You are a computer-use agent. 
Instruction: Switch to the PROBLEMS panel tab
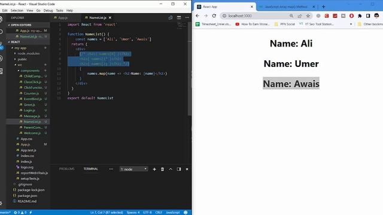[x=66, y=168]
